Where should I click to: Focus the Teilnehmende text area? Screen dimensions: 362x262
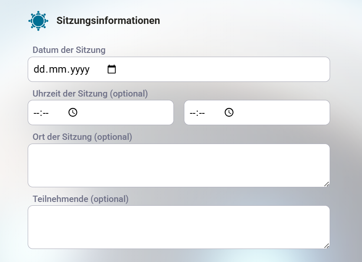(x=178, y=227)
